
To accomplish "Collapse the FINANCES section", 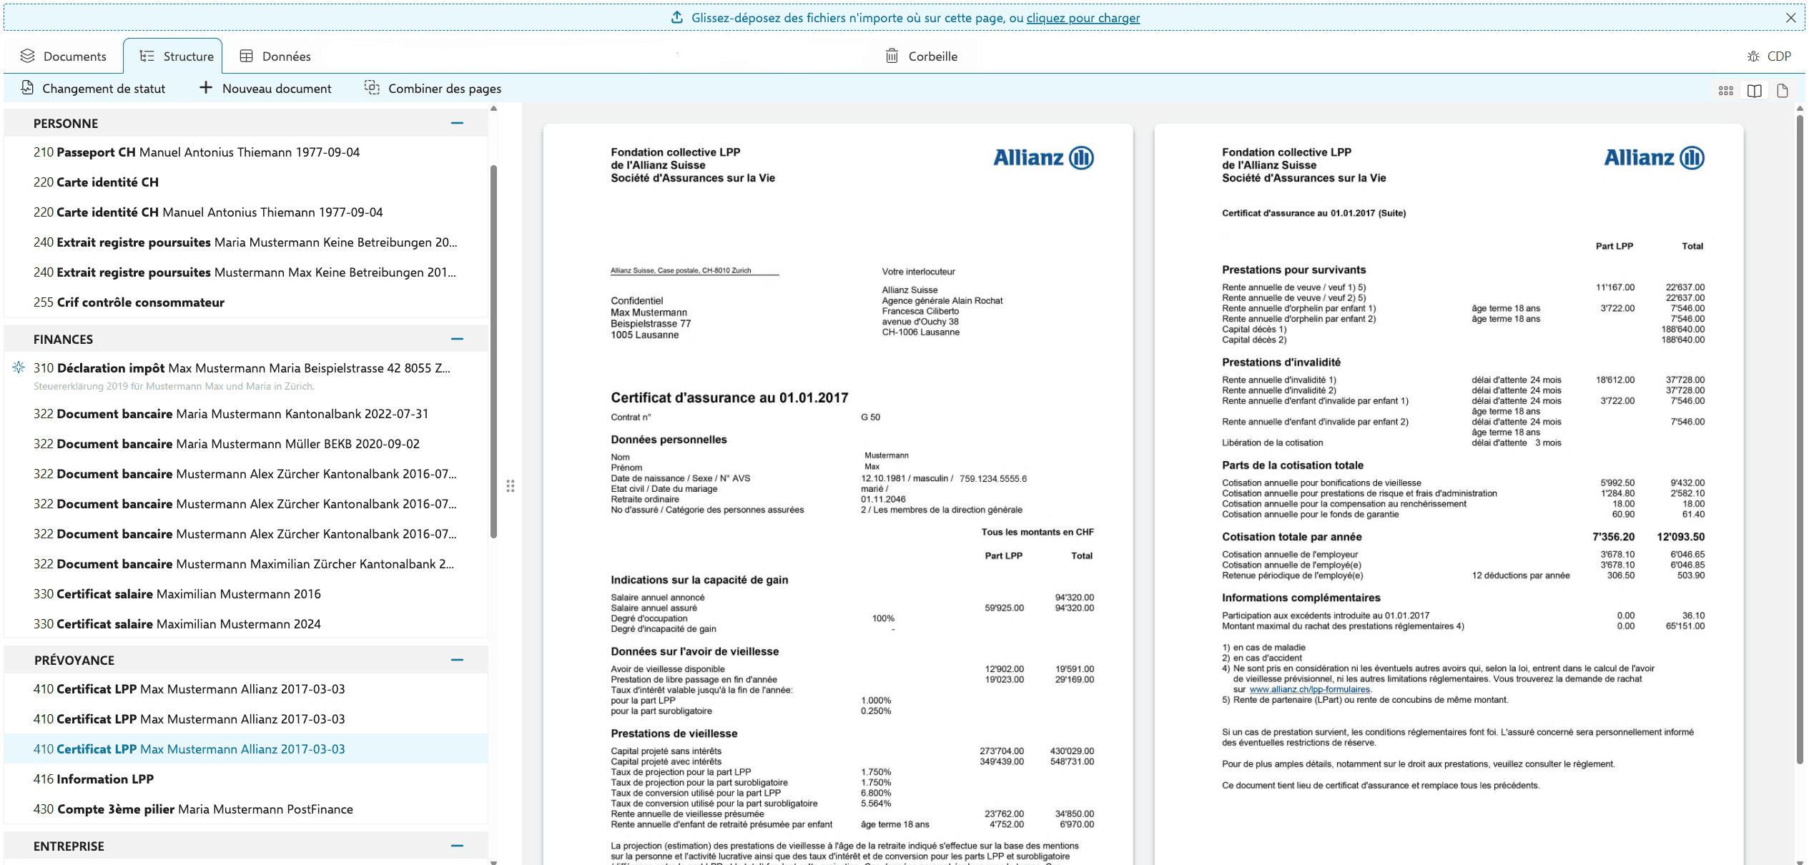I will 458,339.
